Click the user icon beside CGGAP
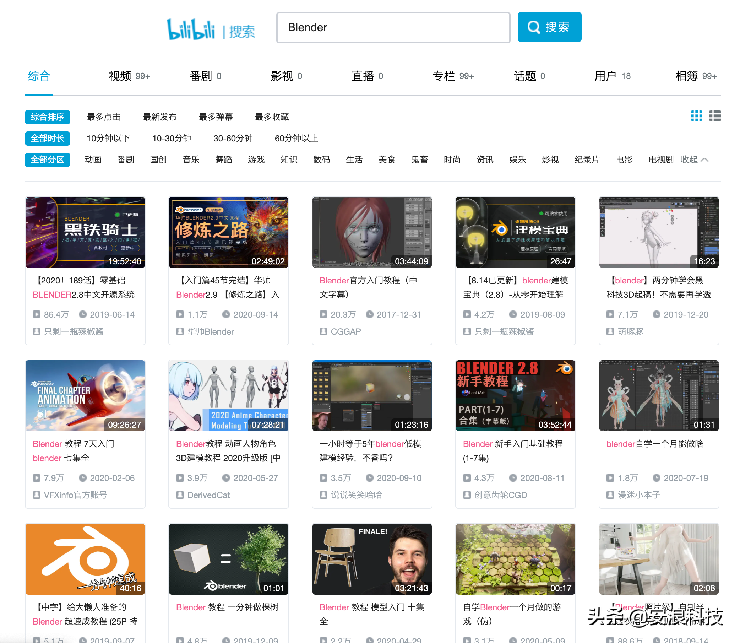The width and height of the screenshot is (740, 643). [323, 331]
